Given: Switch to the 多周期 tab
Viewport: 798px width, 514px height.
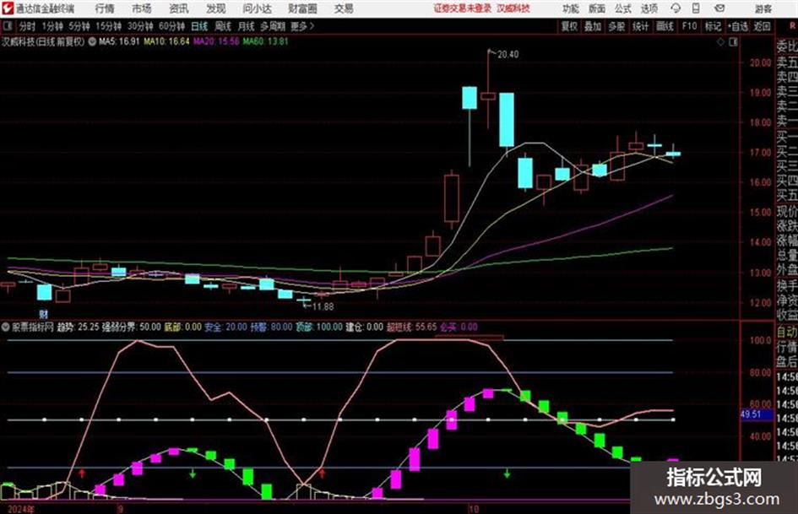Looking at the screenshot, I should tap(273, 26).
